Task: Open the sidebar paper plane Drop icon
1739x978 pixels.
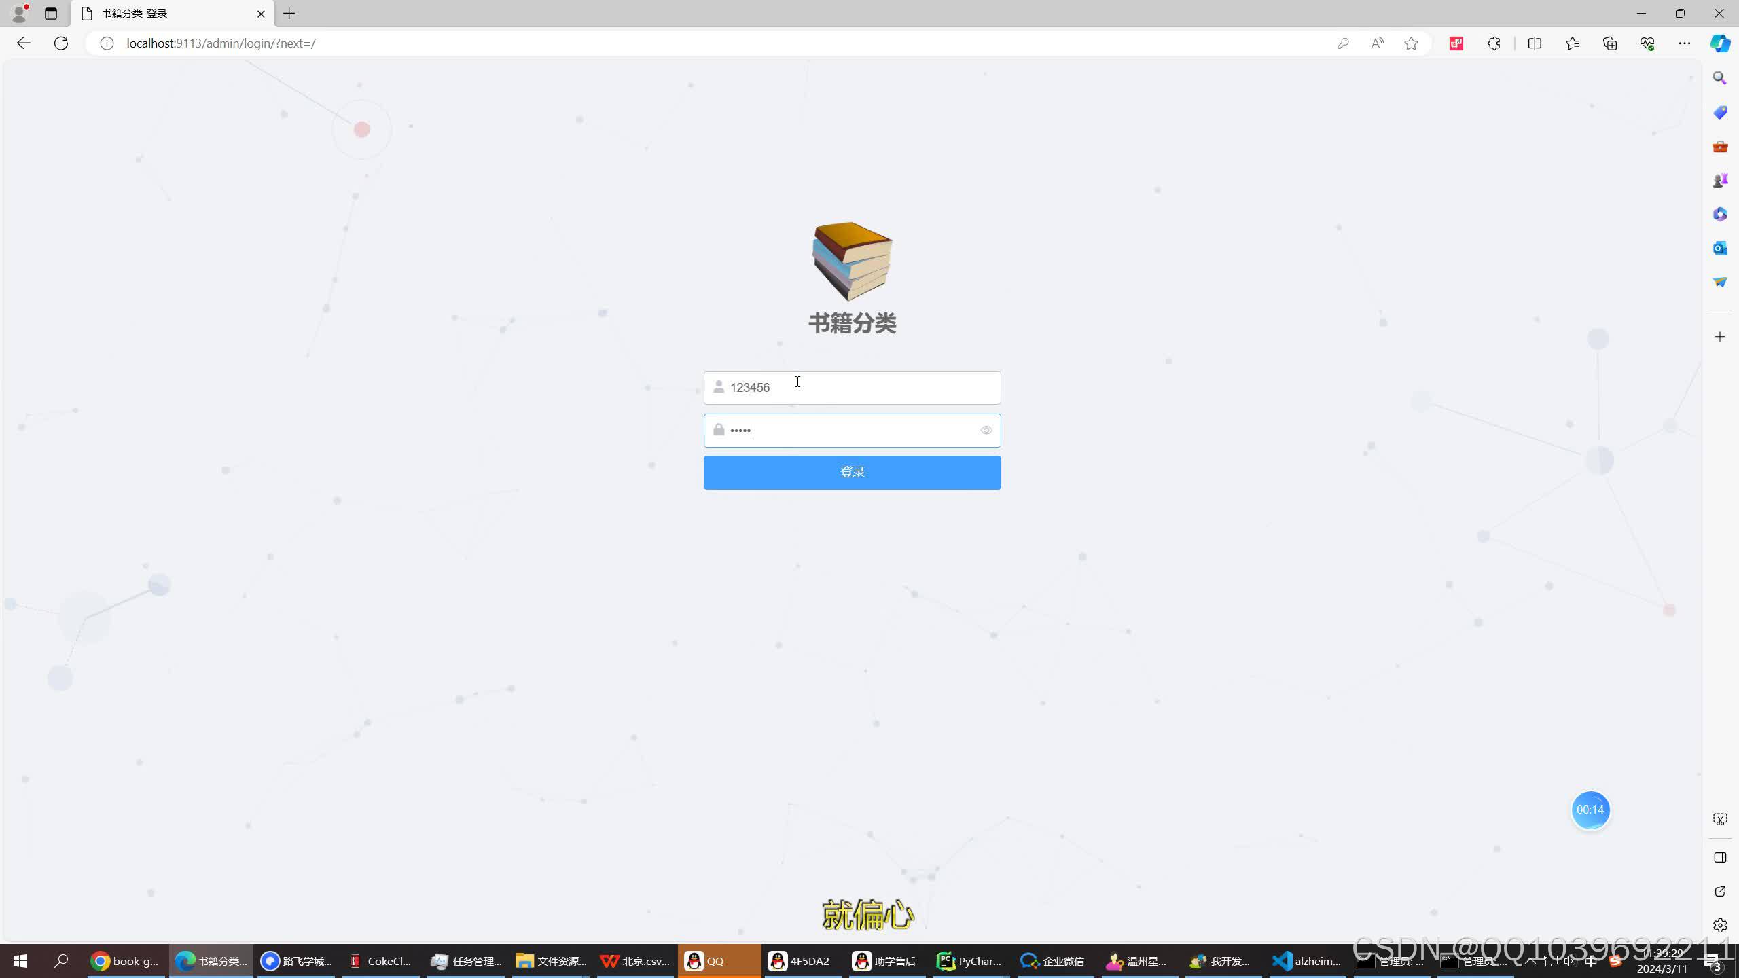Action: 1720,282
